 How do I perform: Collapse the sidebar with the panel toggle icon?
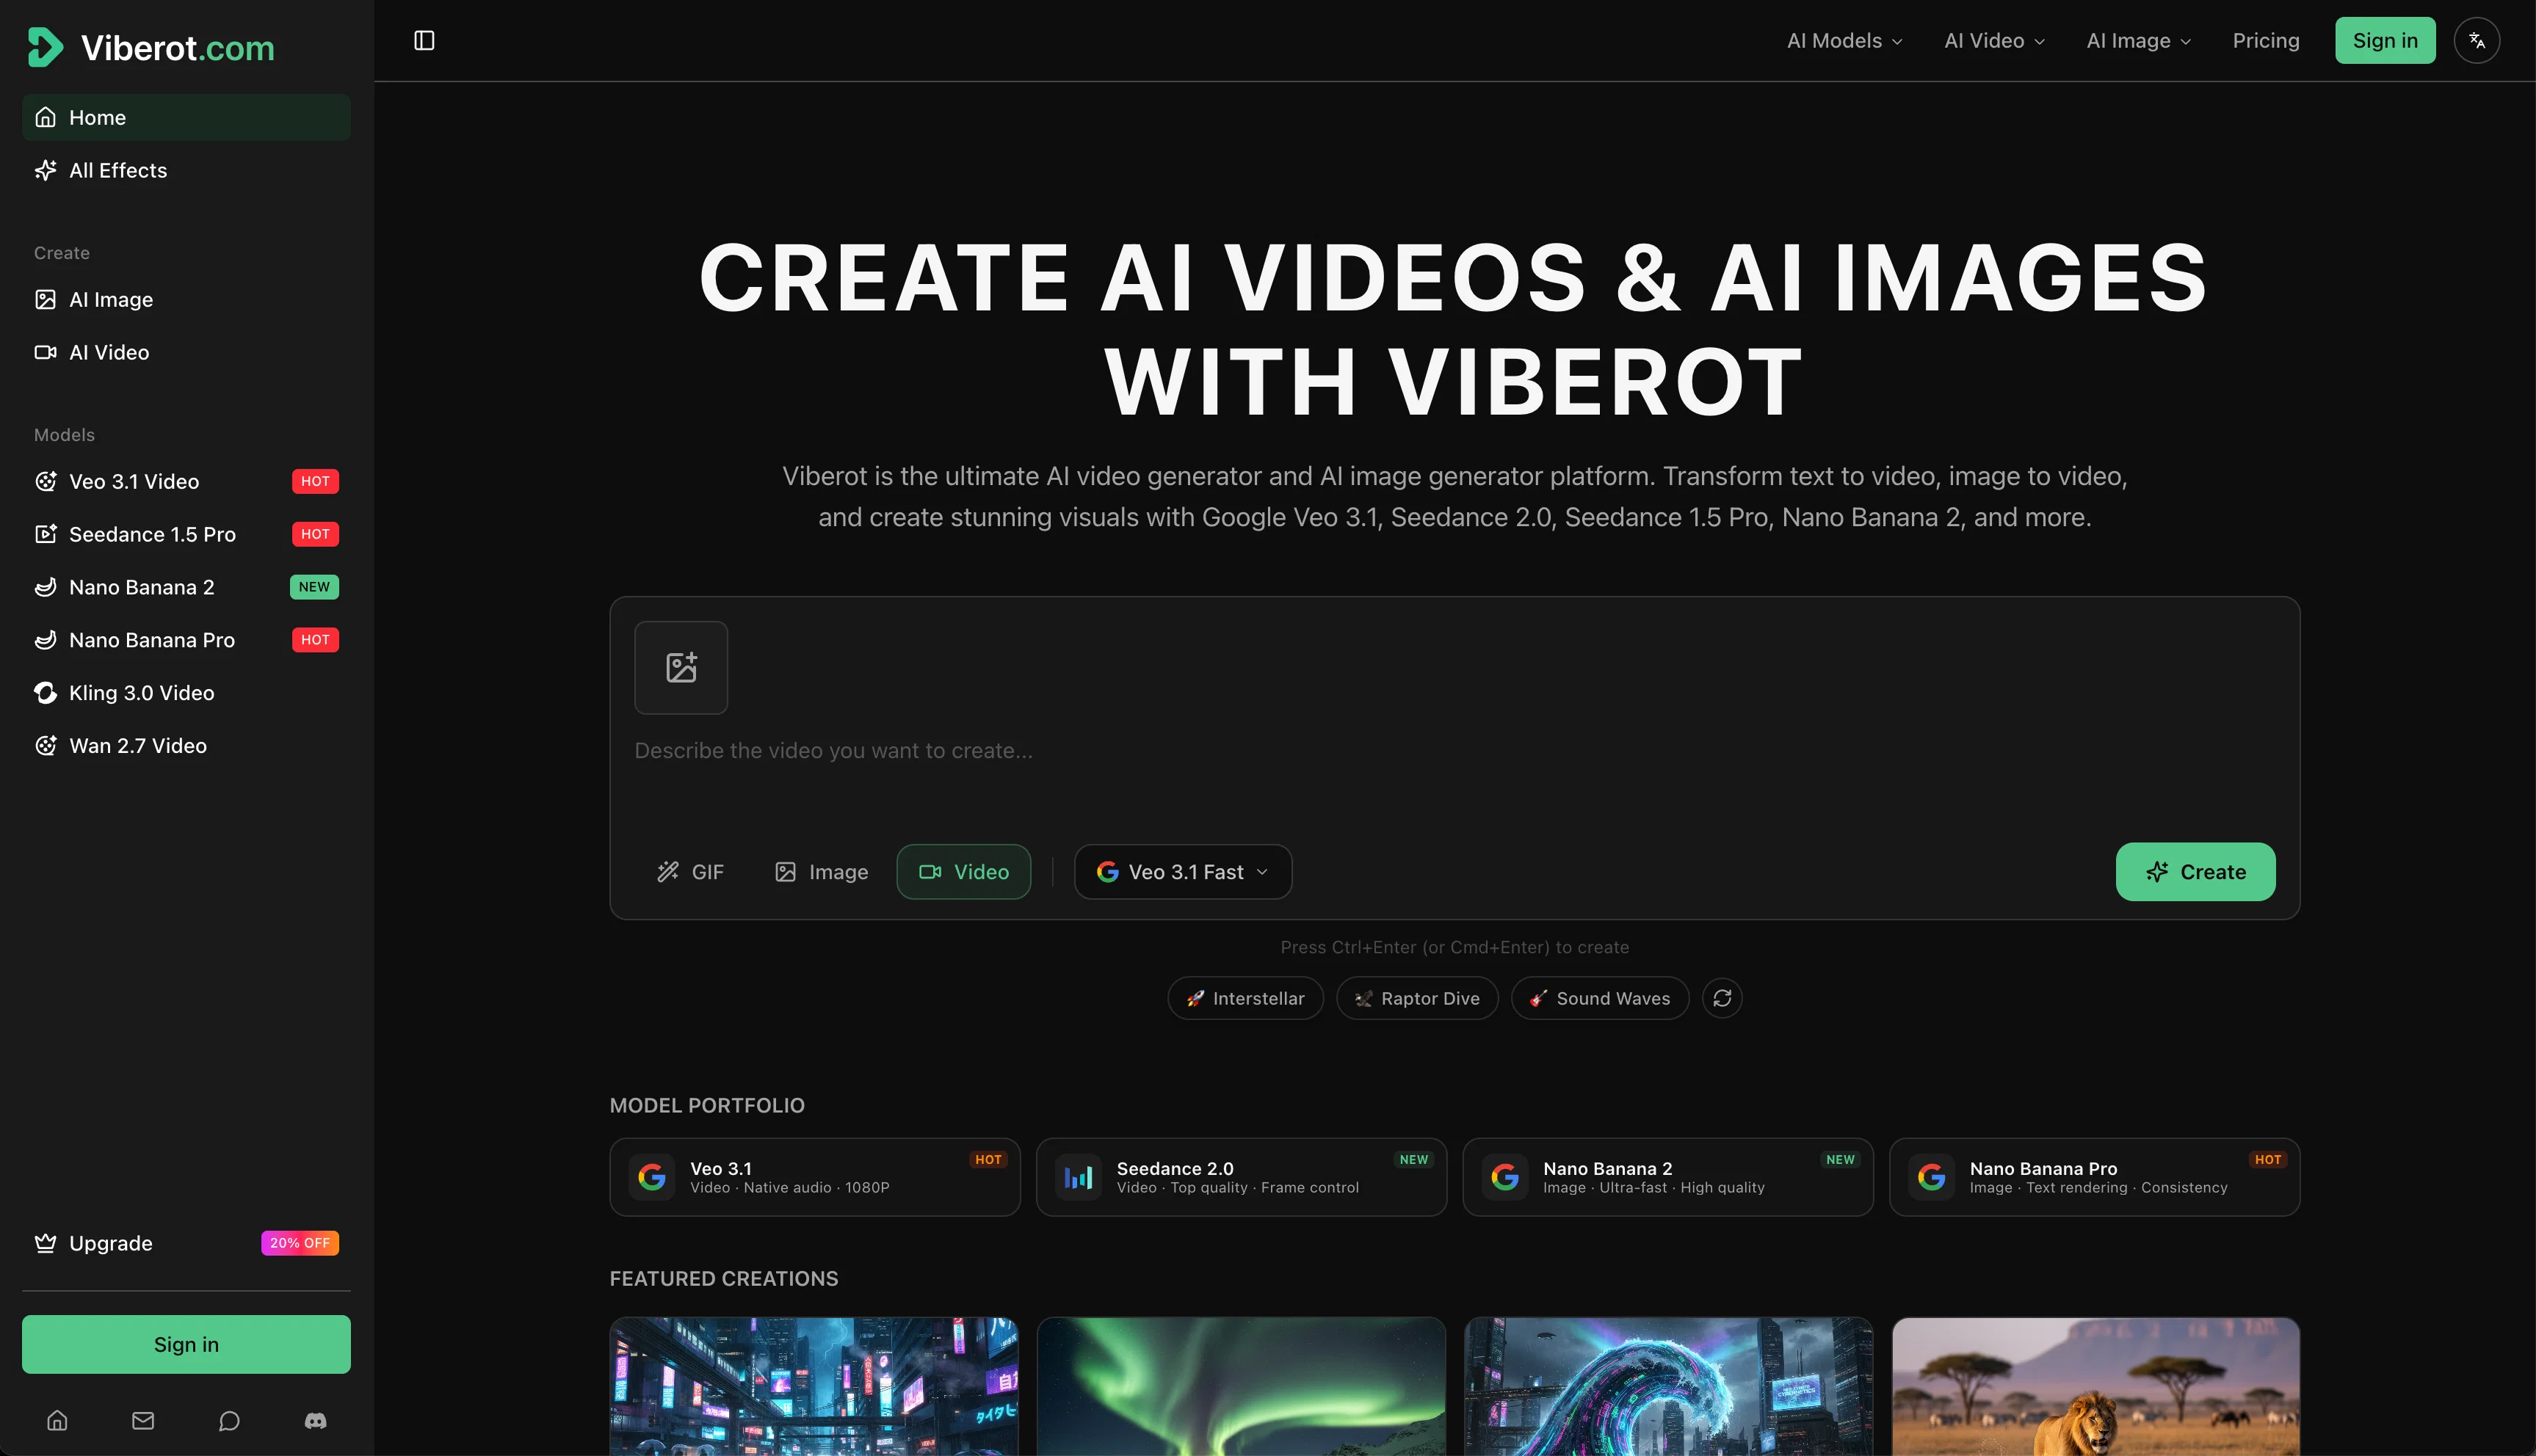[424, 40]
